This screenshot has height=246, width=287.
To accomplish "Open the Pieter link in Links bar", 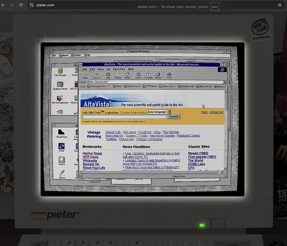I will [x=117, y=86].
